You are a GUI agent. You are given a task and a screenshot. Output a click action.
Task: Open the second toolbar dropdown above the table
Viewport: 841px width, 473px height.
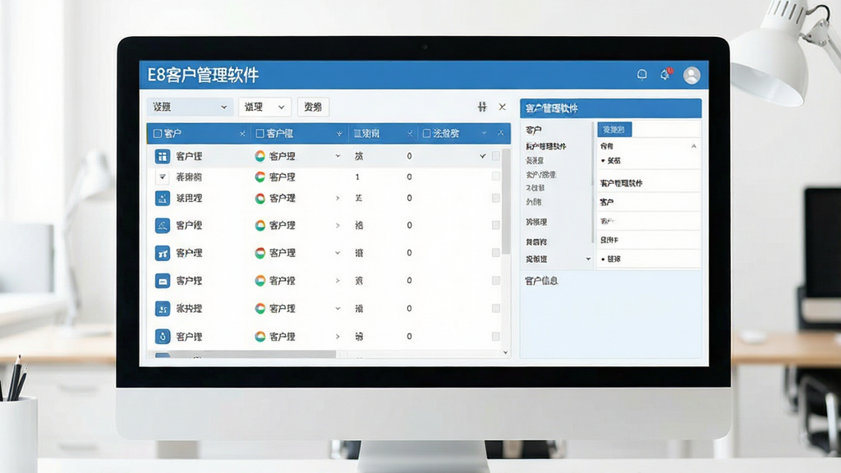(264, 107)
